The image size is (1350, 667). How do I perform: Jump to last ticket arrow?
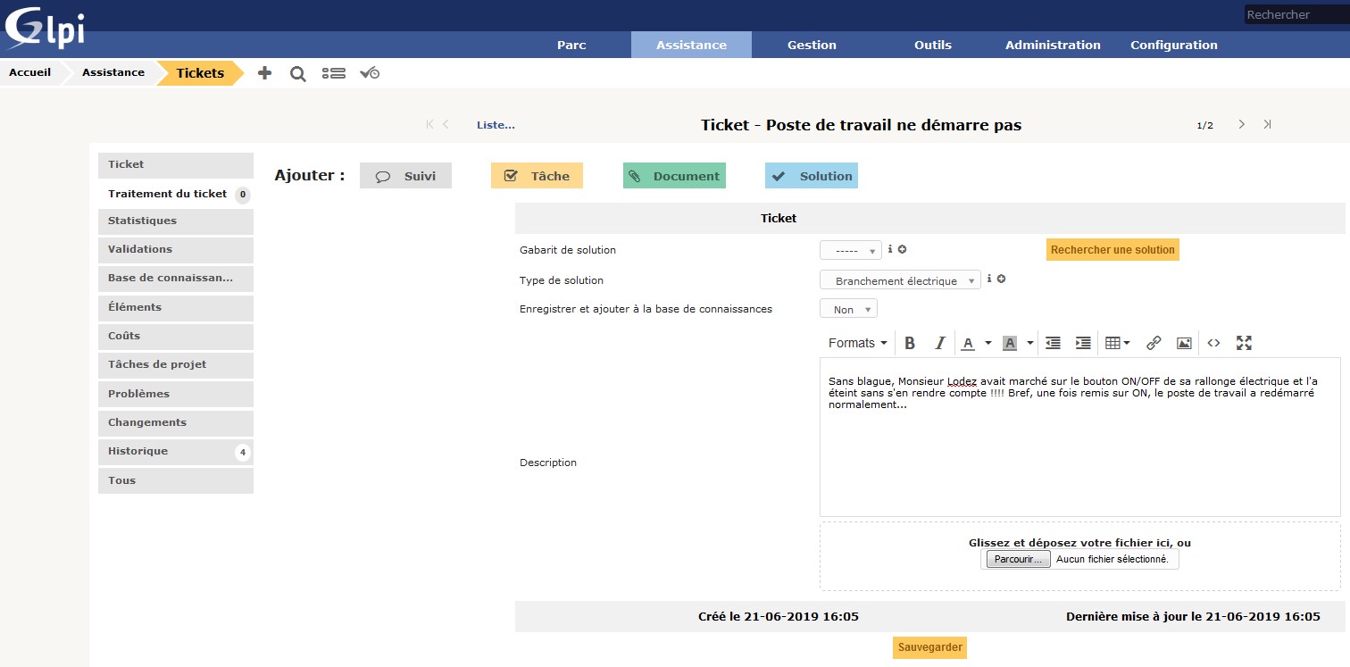(x=1267, y=124)
